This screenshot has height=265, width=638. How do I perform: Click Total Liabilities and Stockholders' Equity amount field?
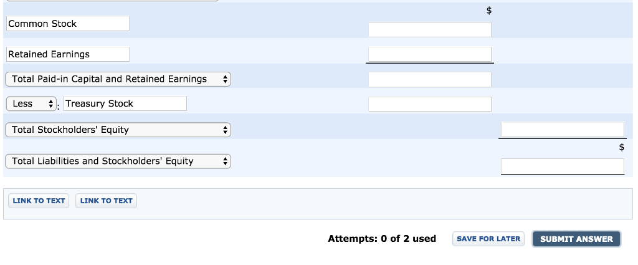pyautogui.click(x=561, y=166)
